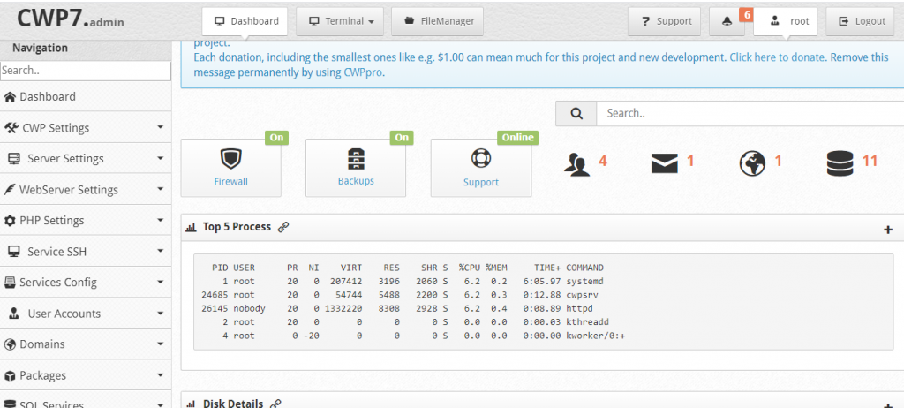Click the link icon beside Top 5 Process

point(283,227)
